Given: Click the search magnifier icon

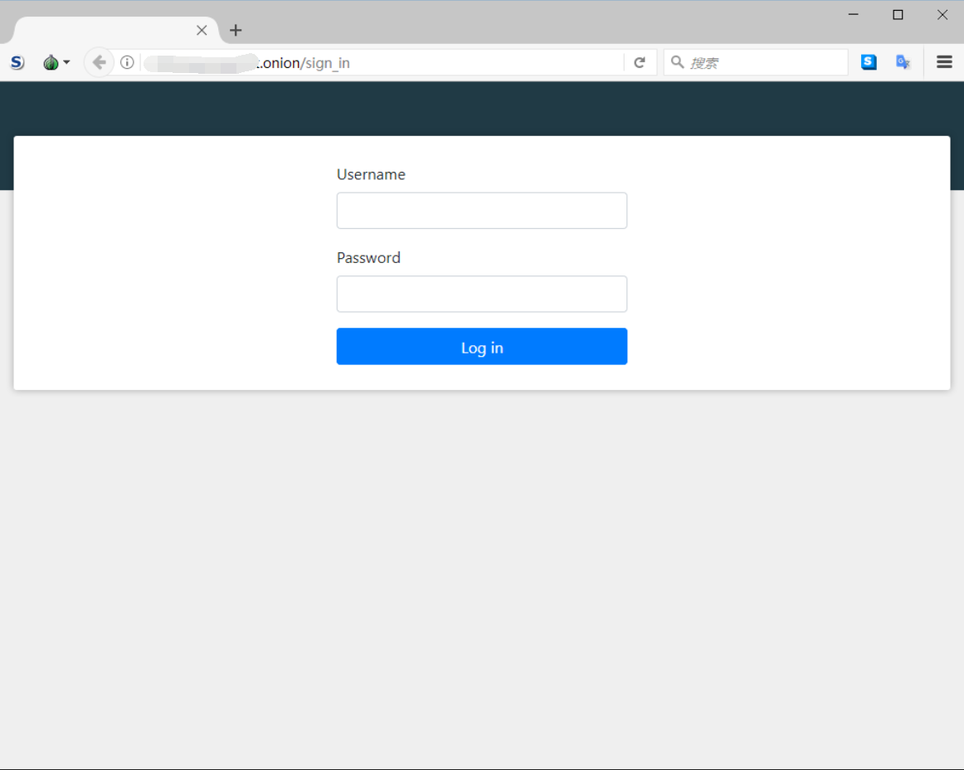Looking at the screenshot, I should pos(678,62).
